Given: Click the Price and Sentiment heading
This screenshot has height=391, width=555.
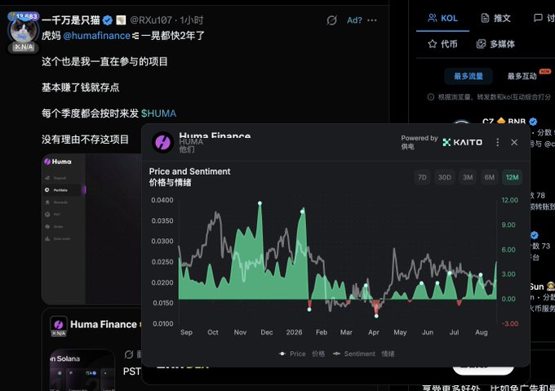Looking at the screenshot, I should [x=189, y=171].
